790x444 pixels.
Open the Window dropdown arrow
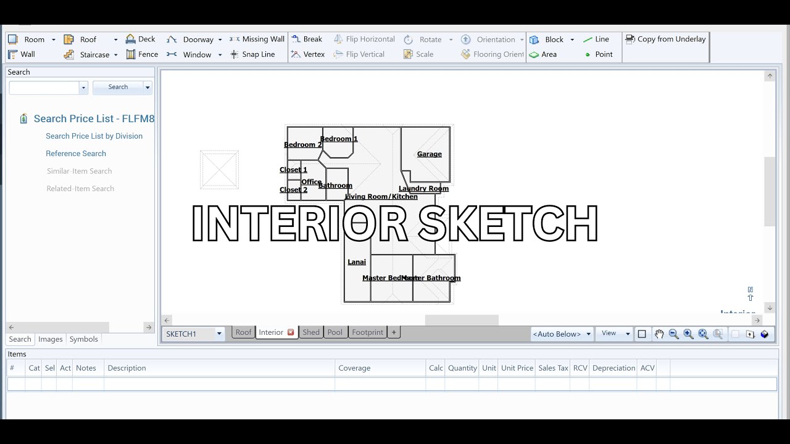tap(220, 55)
